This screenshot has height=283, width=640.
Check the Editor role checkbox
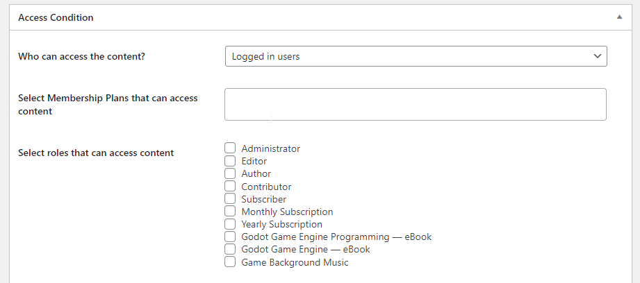[x=230, y=161]
